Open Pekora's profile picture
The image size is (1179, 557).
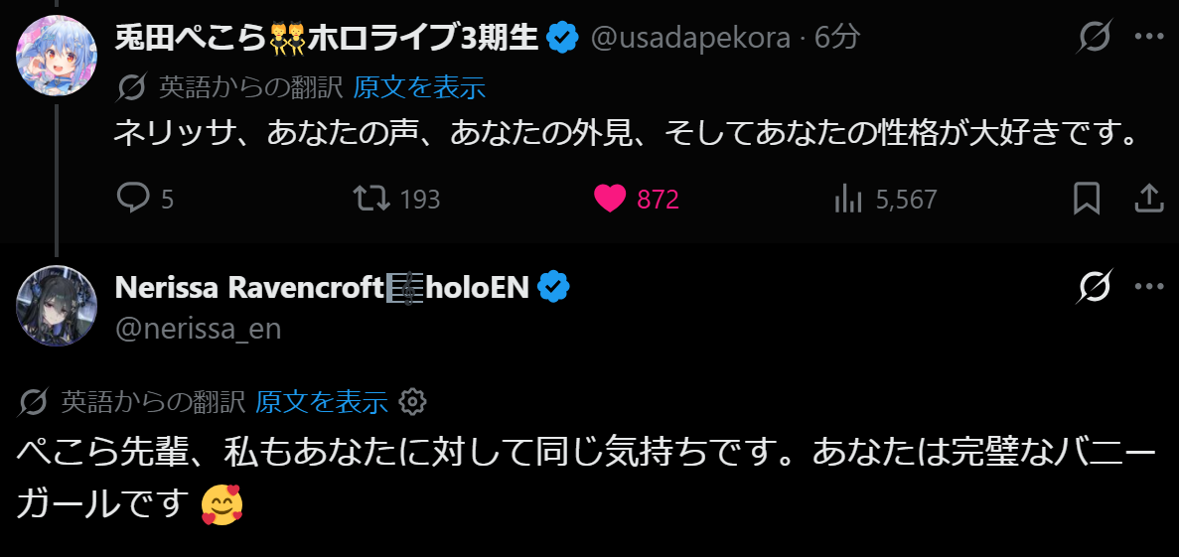point(57,54)
